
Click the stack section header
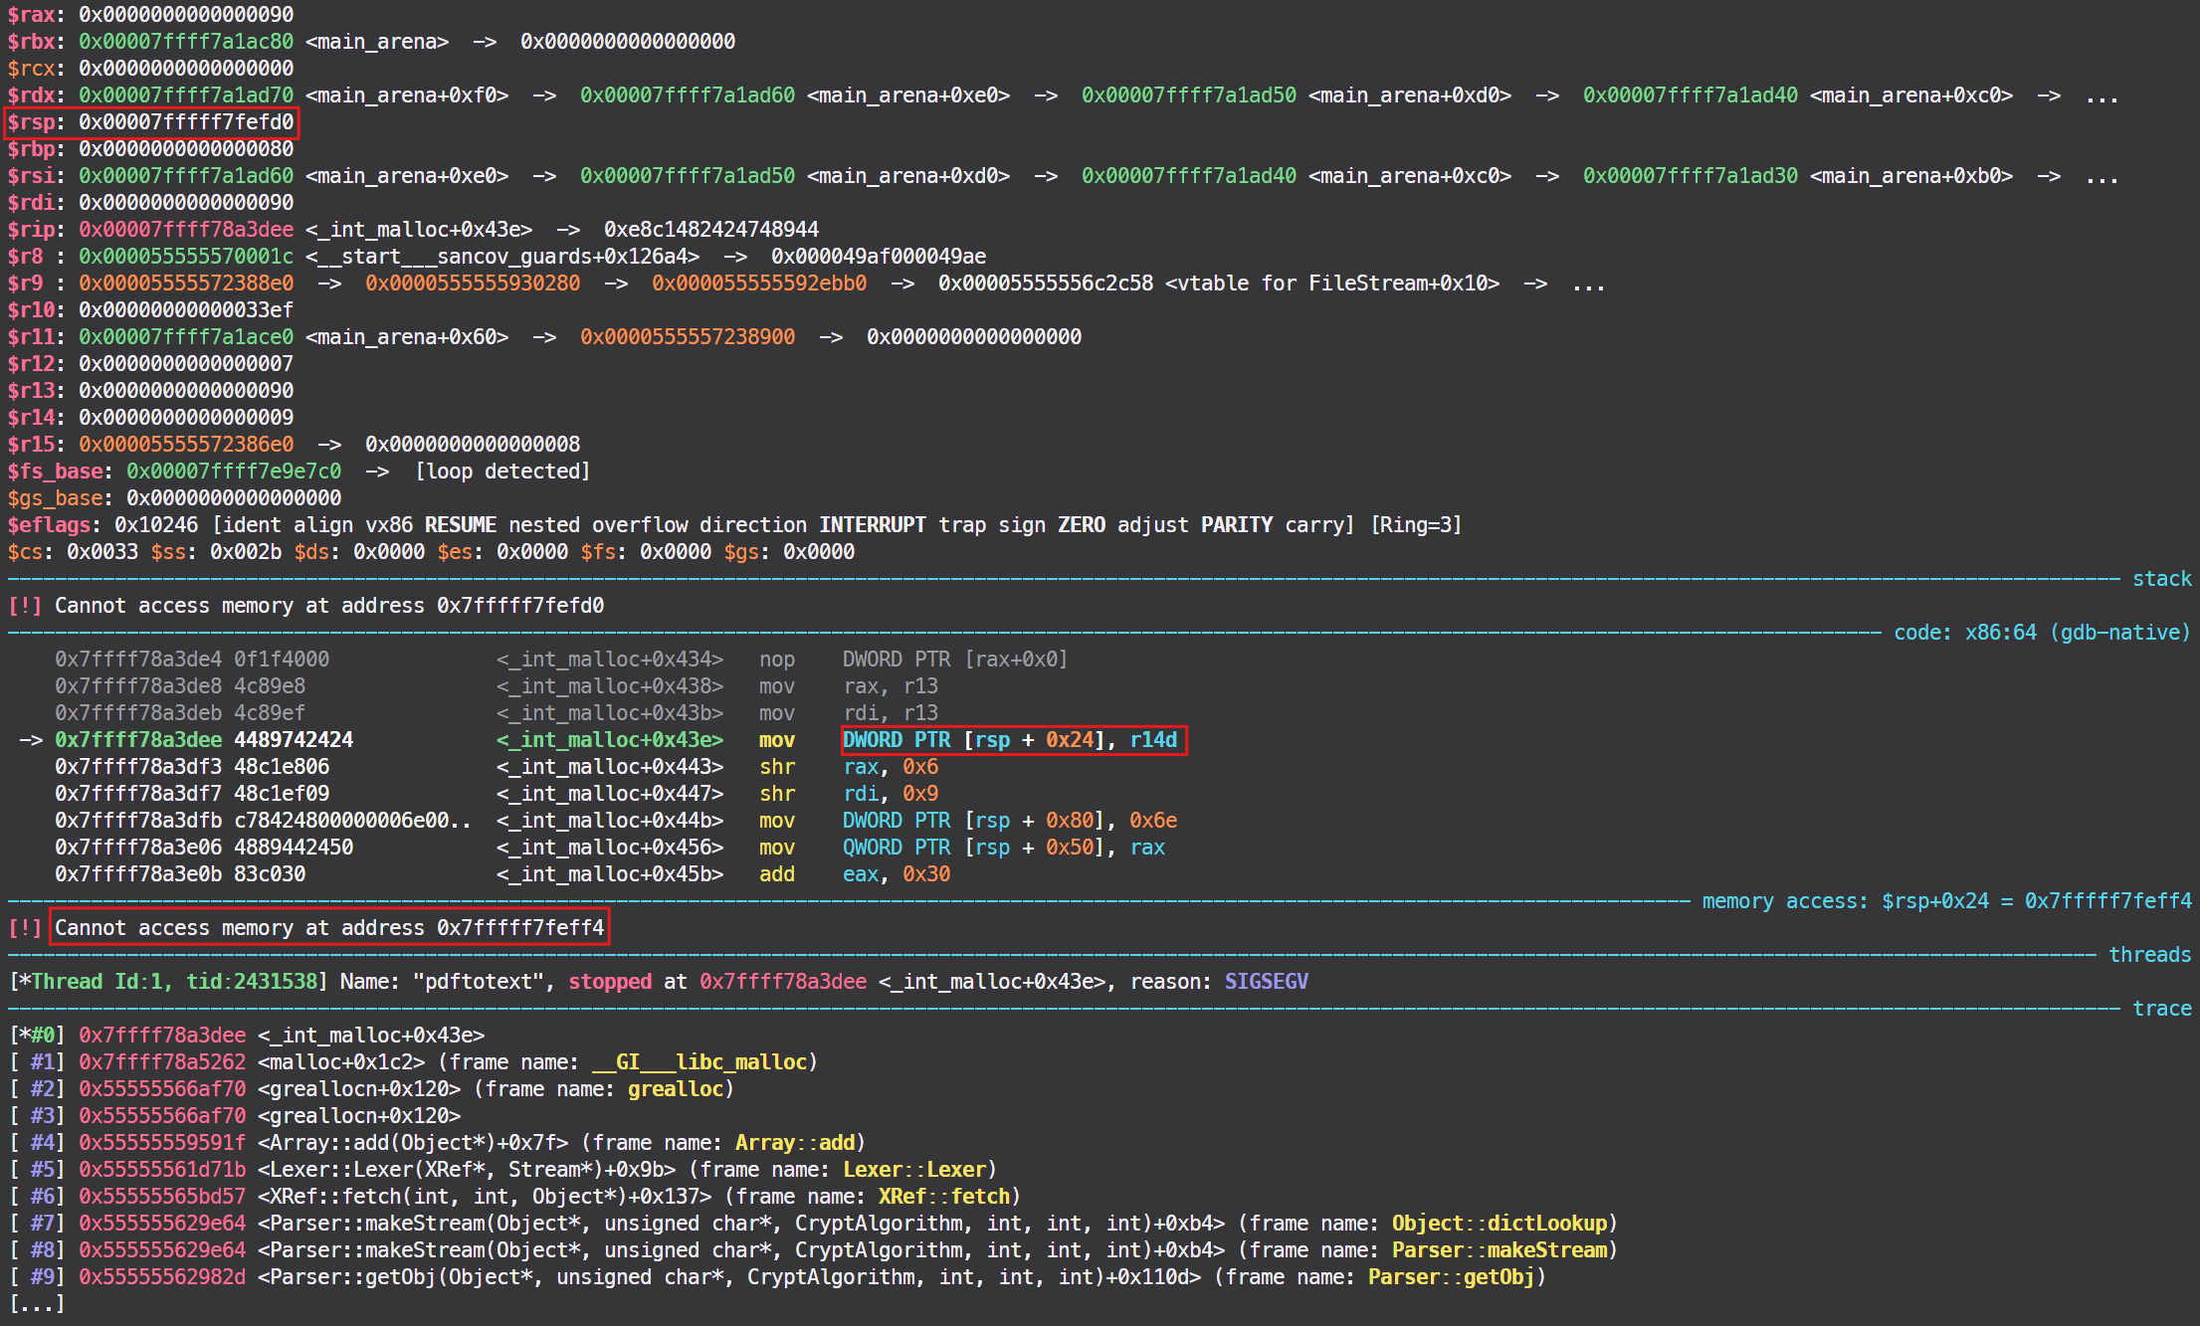coord(2161,578)
